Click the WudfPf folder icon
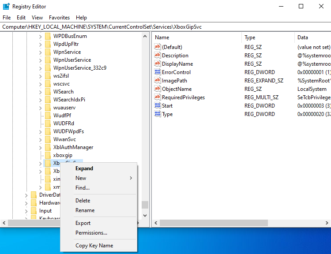331x254 pixels. click(48, 116)
